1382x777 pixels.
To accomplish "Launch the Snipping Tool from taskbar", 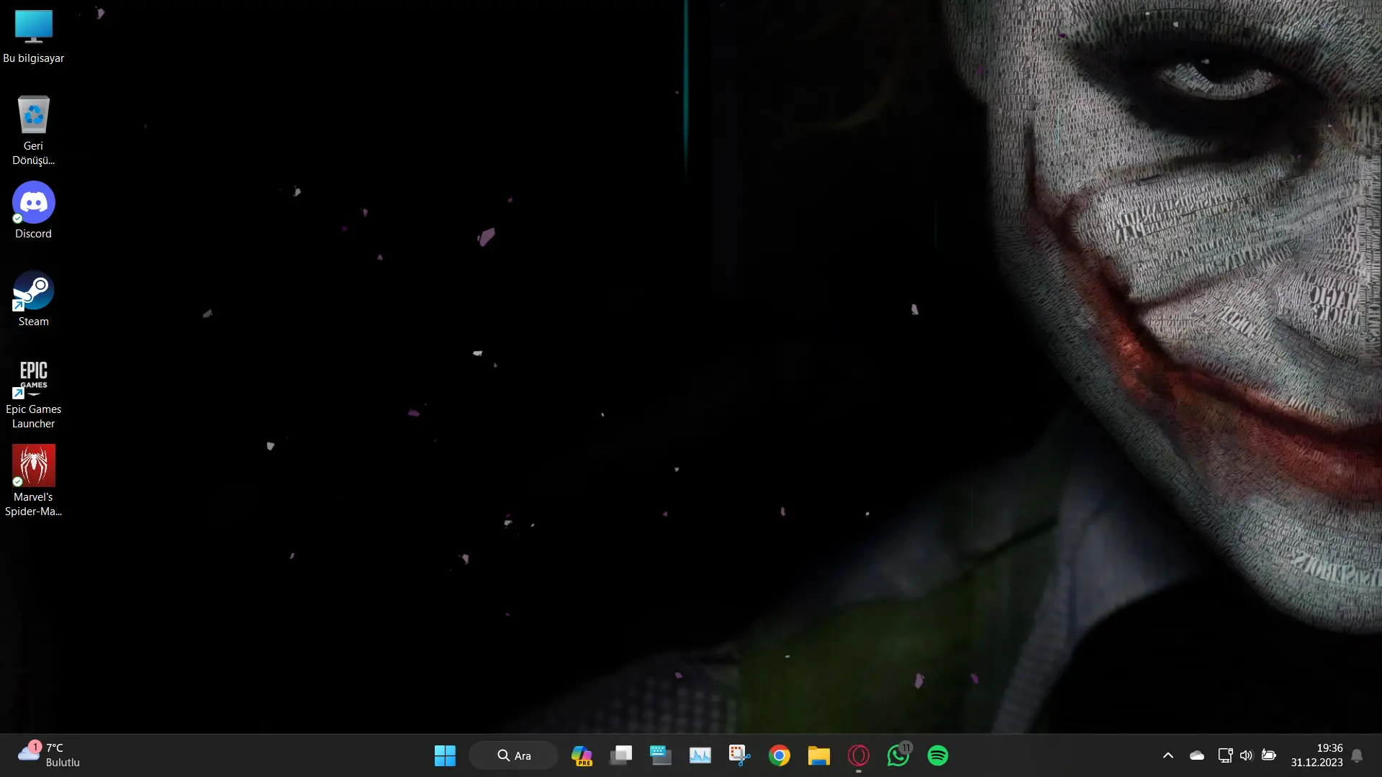I will [x=740, y=755].
